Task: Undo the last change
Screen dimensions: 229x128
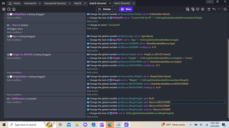Action: (x=214, y=9)
